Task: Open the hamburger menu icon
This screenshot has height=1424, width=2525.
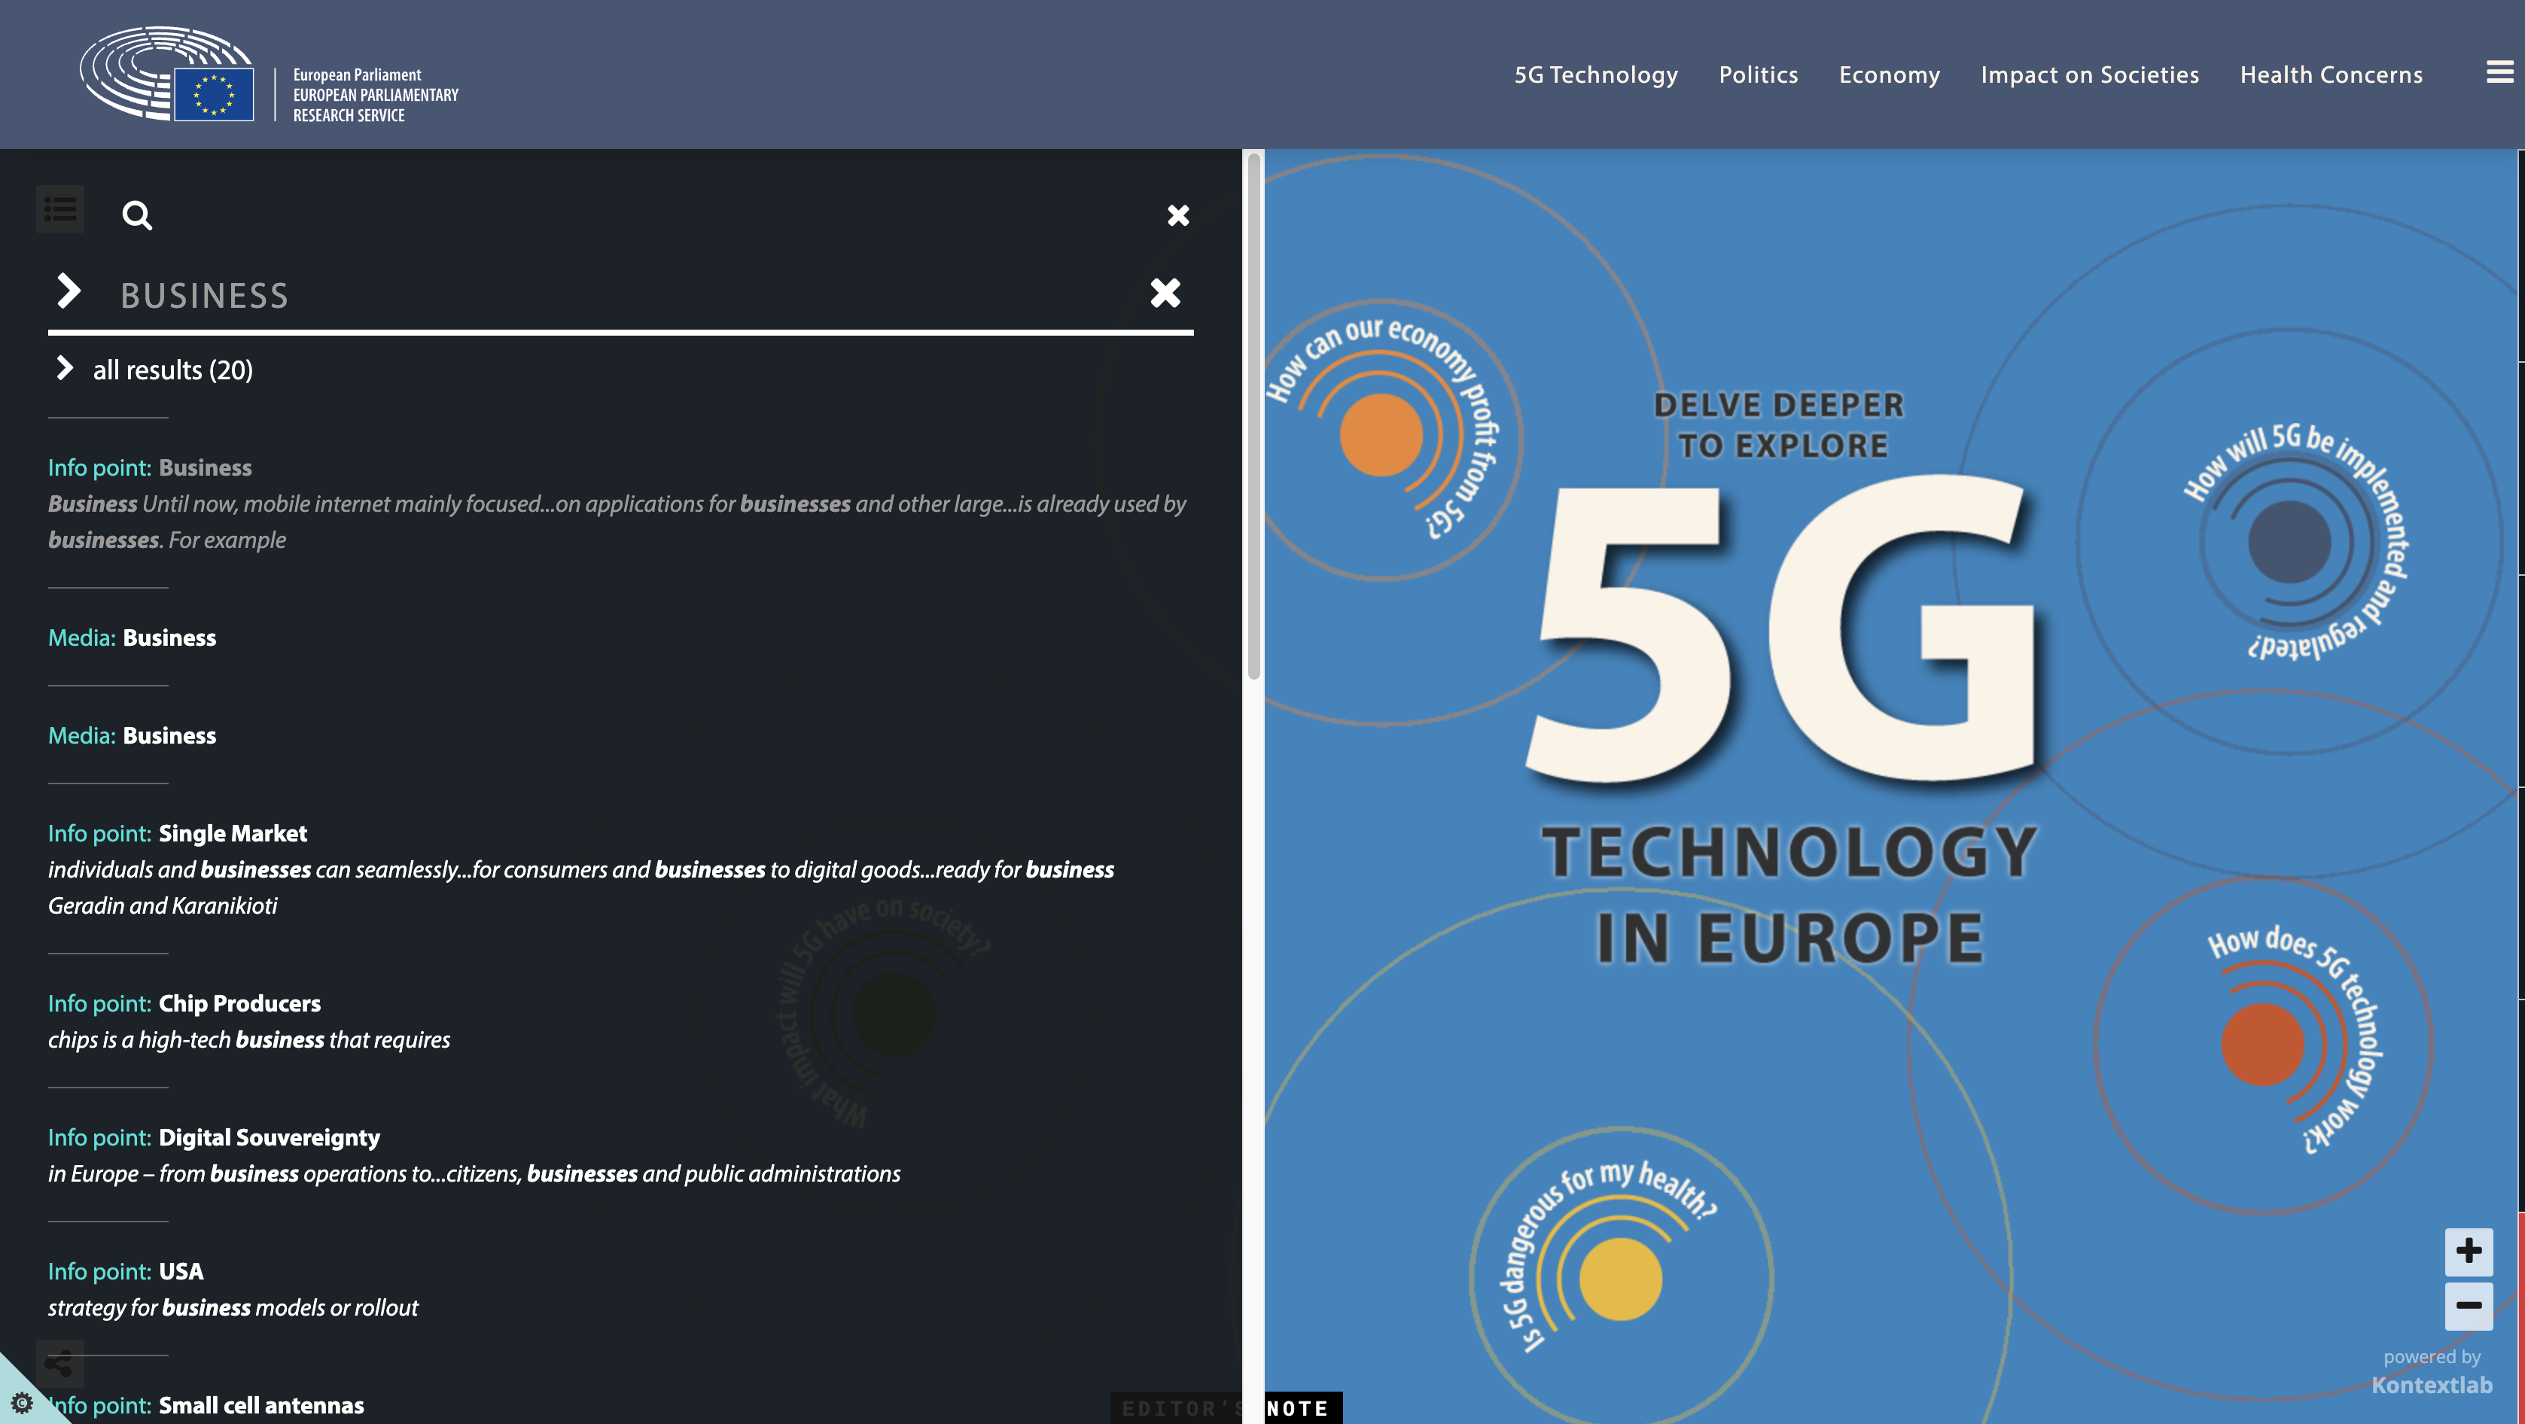Action: point(2499,72)
